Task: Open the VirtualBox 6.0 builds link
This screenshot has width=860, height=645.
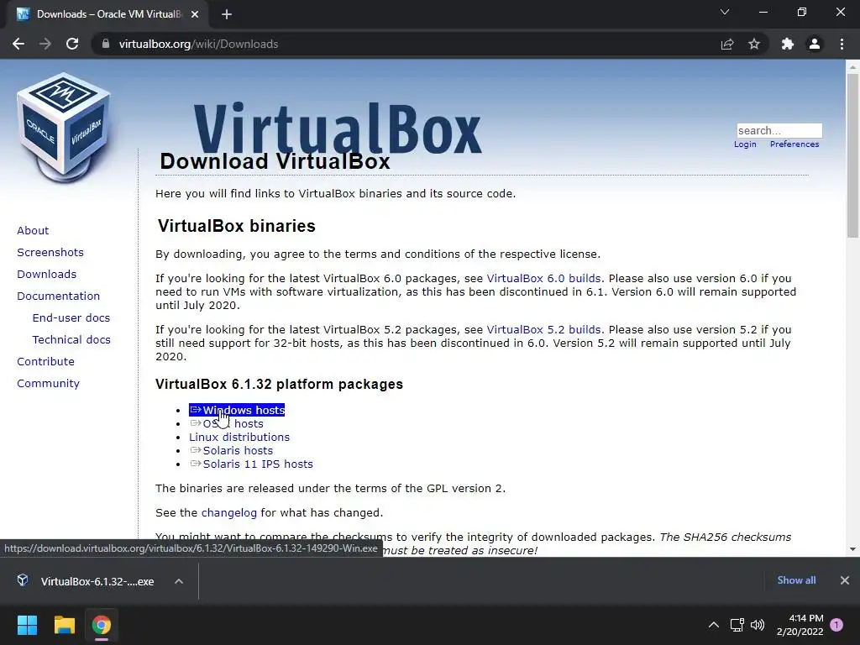Action: click(543, 279)
